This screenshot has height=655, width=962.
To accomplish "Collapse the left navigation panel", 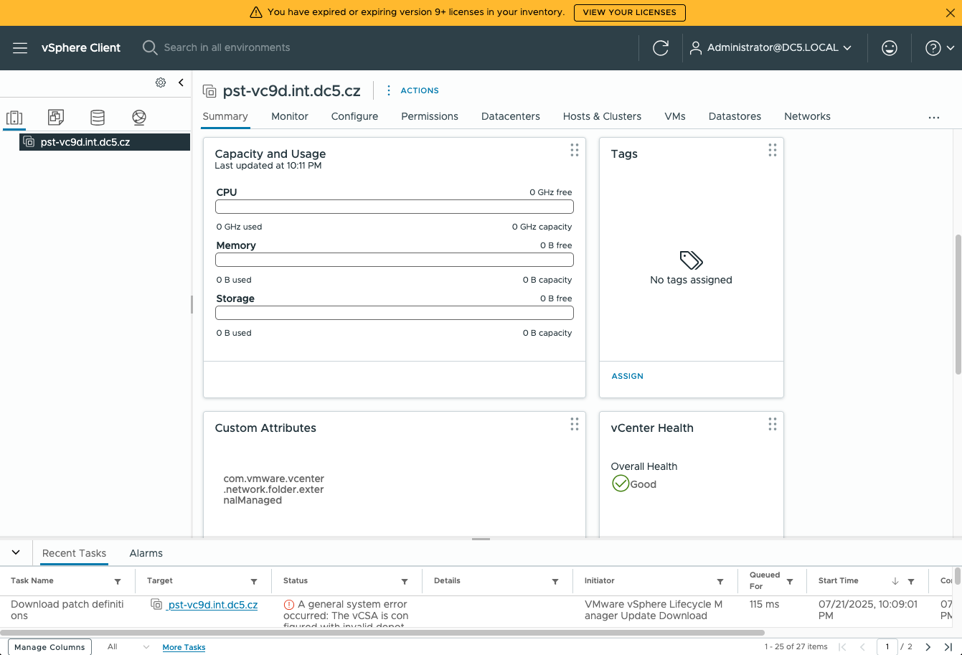I will pyautogui.click(x=181, y=83).
